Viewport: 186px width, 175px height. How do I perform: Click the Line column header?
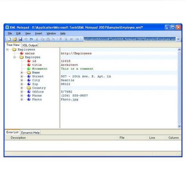pos(157,138)
